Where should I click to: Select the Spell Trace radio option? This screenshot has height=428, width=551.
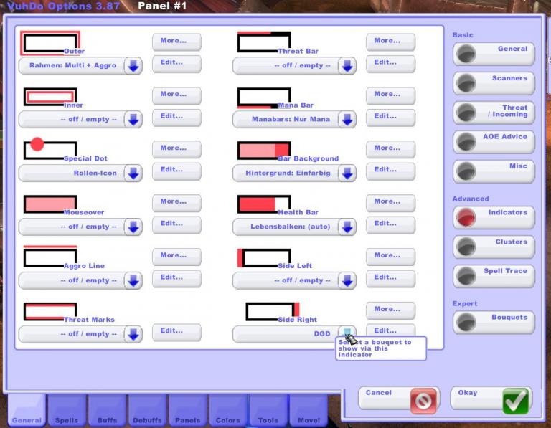(x=494, y=276)
